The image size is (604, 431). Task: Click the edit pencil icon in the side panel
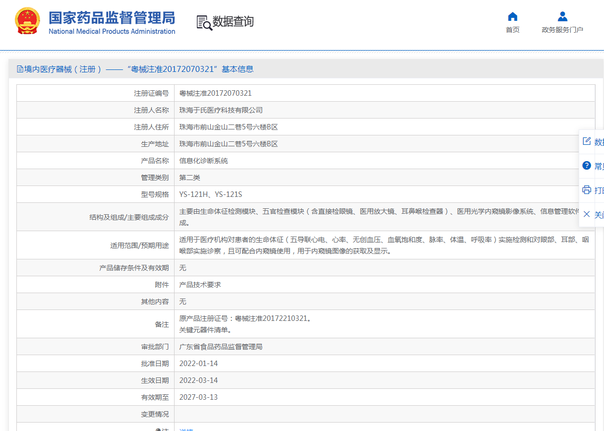tap(587, 141)
